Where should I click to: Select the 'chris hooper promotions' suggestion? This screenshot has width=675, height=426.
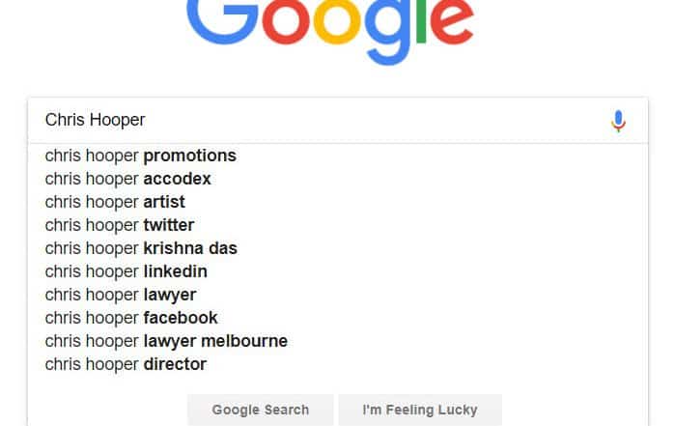tap(141, 156)
